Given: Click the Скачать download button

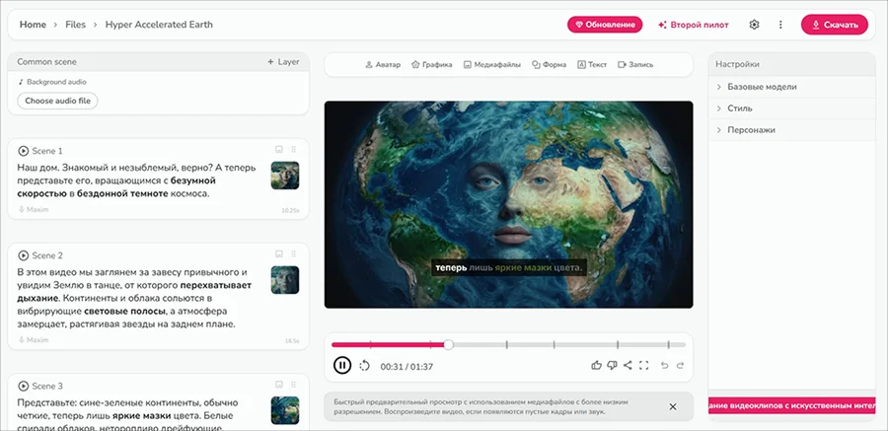Looking at the screenshot, I should pyautogui.click(x=834, y=25).
